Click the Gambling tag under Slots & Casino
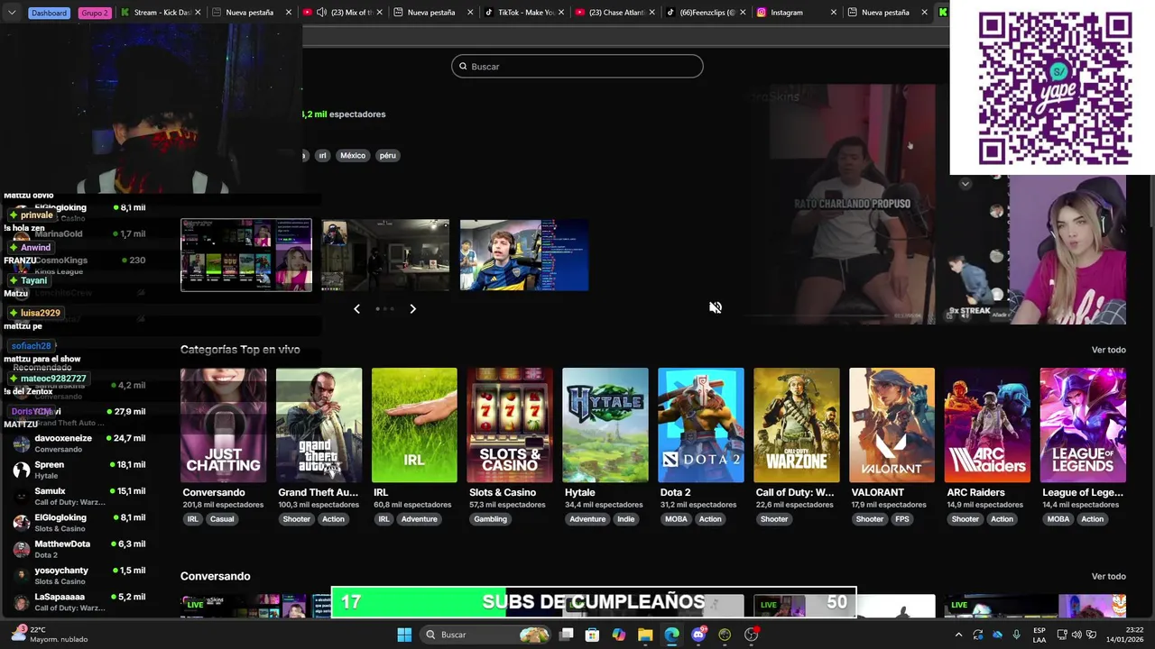This screenshot has height=649, width=1155. (491, 519)
